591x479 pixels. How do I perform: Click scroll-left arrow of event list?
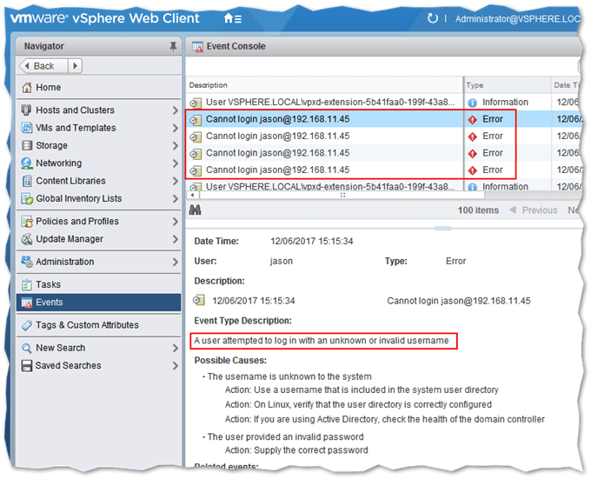[193, 195]
